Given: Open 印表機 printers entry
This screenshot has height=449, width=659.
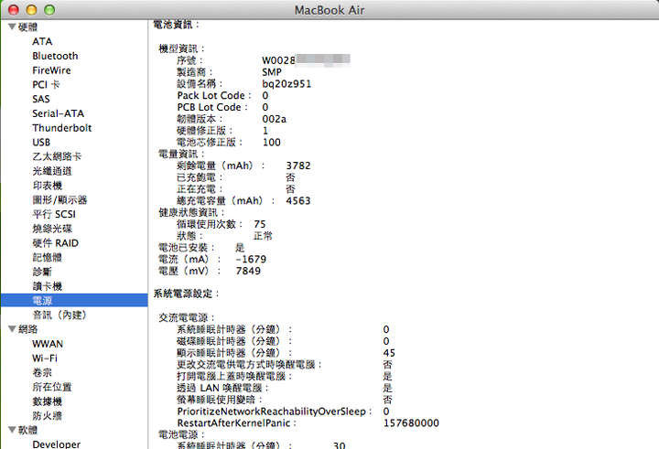Looking at the screenshot, I should (x=48, y=186).
